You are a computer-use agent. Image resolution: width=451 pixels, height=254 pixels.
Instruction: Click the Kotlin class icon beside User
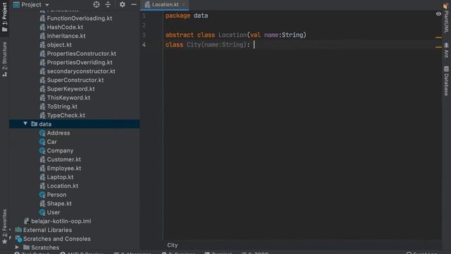pos(42,212)
